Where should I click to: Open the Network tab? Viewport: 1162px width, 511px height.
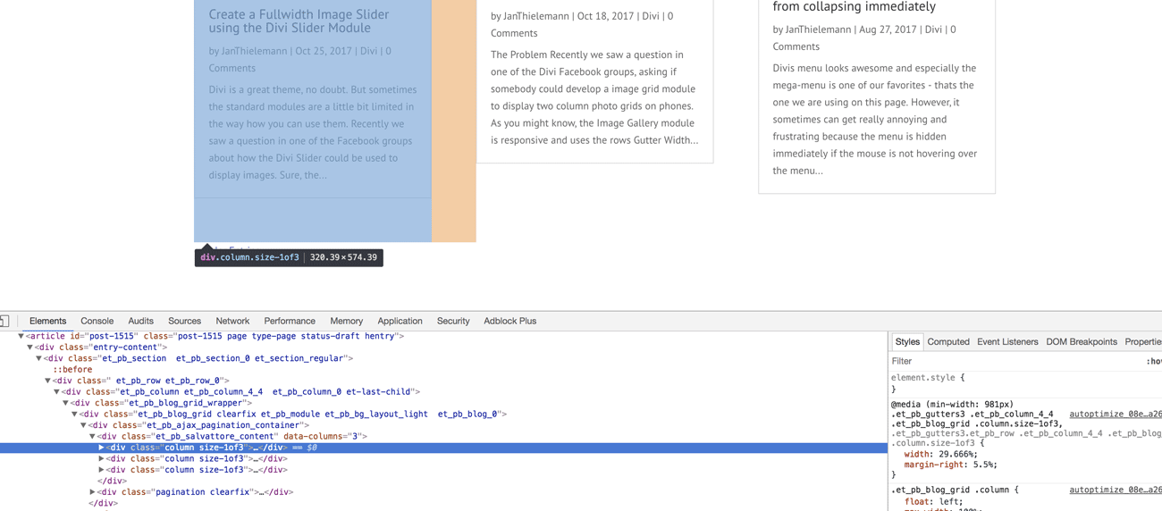click(x=232, y=321)
